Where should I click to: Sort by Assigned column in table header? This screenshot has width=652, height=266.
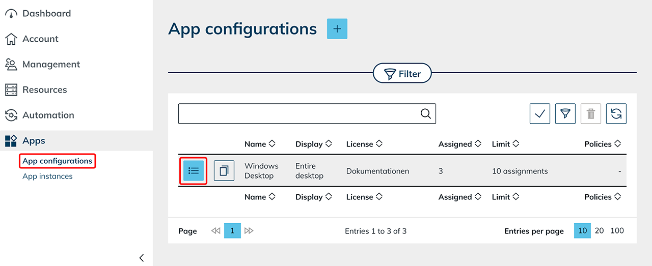tap(459, 144)
